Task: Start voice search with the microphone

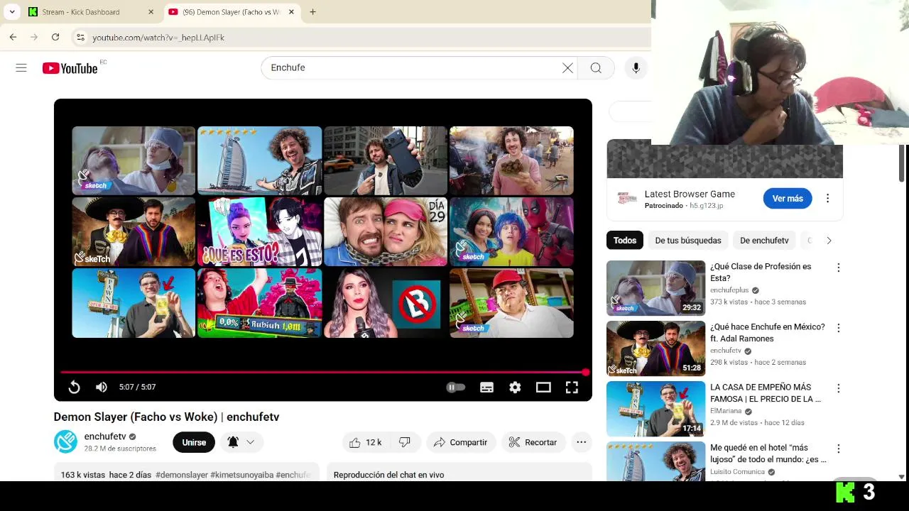Action: point(636,67)
